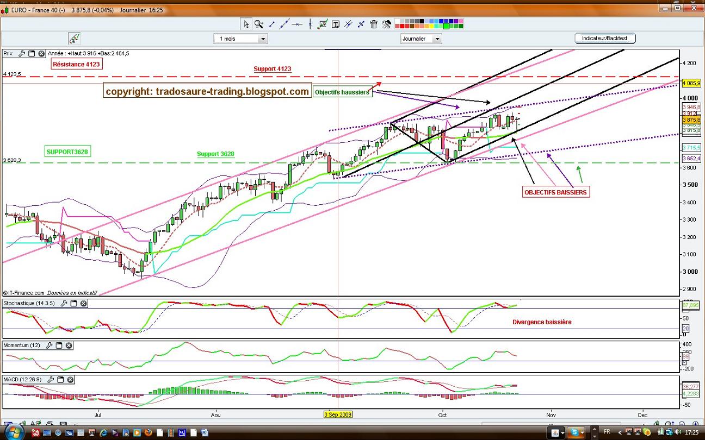Viewport: 705px width, 440px height.
Task: Click the Momentum panel window icon
Action: pyautogui.click(x=60, y=345)
